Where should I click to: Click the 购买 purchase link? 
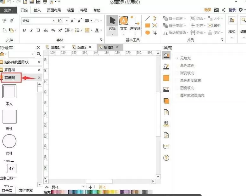207,10
